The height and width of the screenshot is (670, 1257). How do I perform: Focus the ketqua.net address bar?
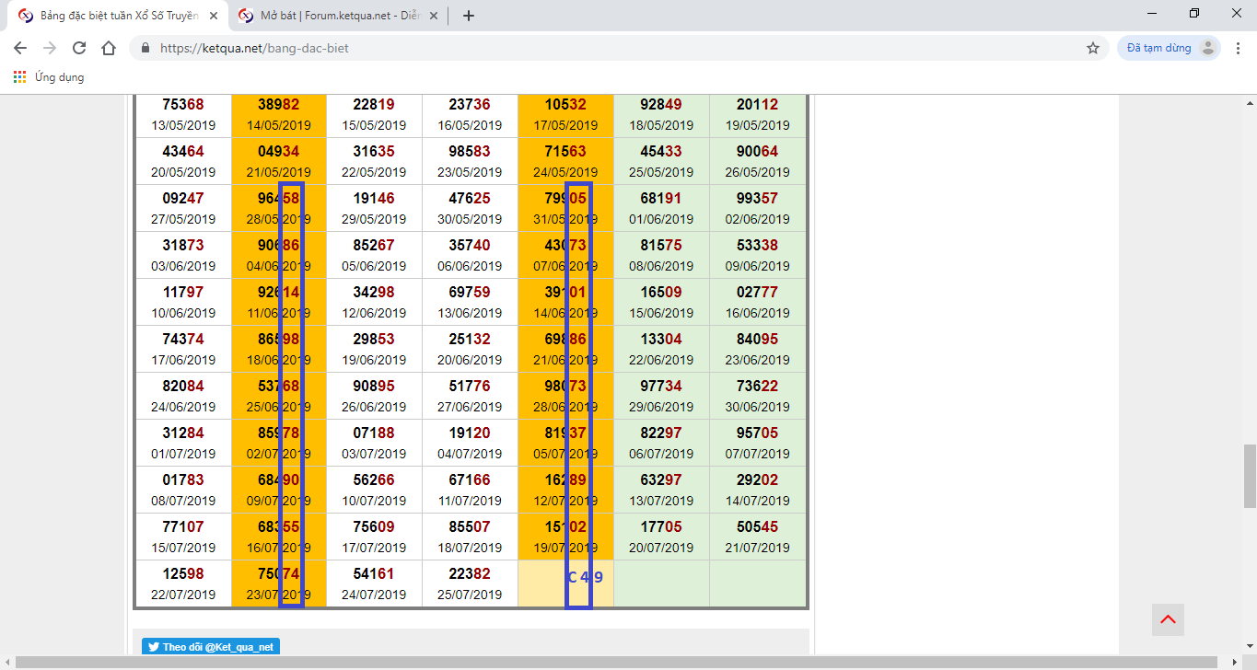click(x=608, y=48)
